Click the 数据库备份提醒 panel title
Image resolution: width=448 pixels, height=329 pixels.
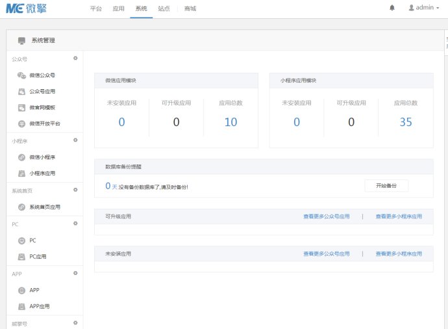point(123,167)
